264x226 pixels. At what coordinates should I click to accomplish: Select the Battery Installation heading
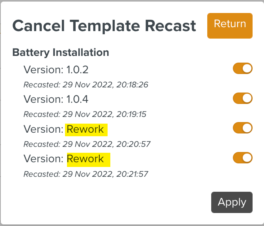(61, 52)
